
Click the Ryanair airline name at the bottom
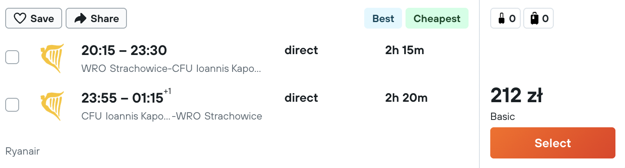coord(23,152)
